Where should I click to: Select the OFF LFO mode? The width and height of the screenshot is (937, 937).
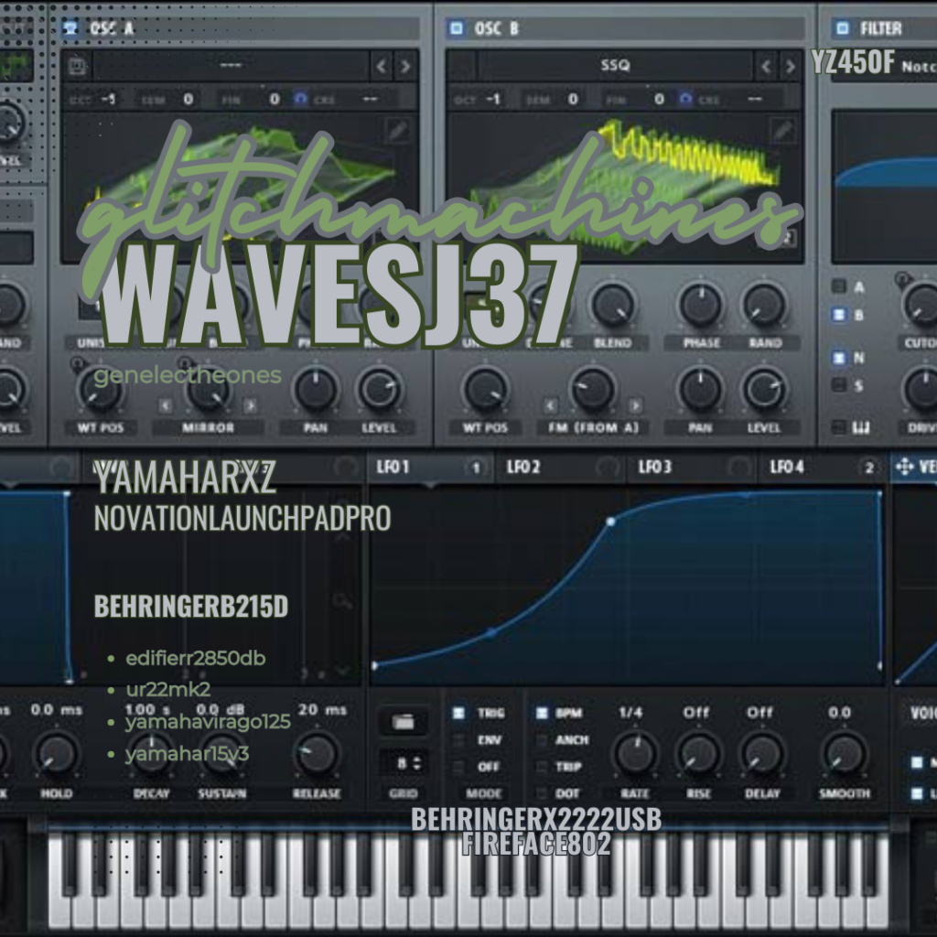pos(459,766)
